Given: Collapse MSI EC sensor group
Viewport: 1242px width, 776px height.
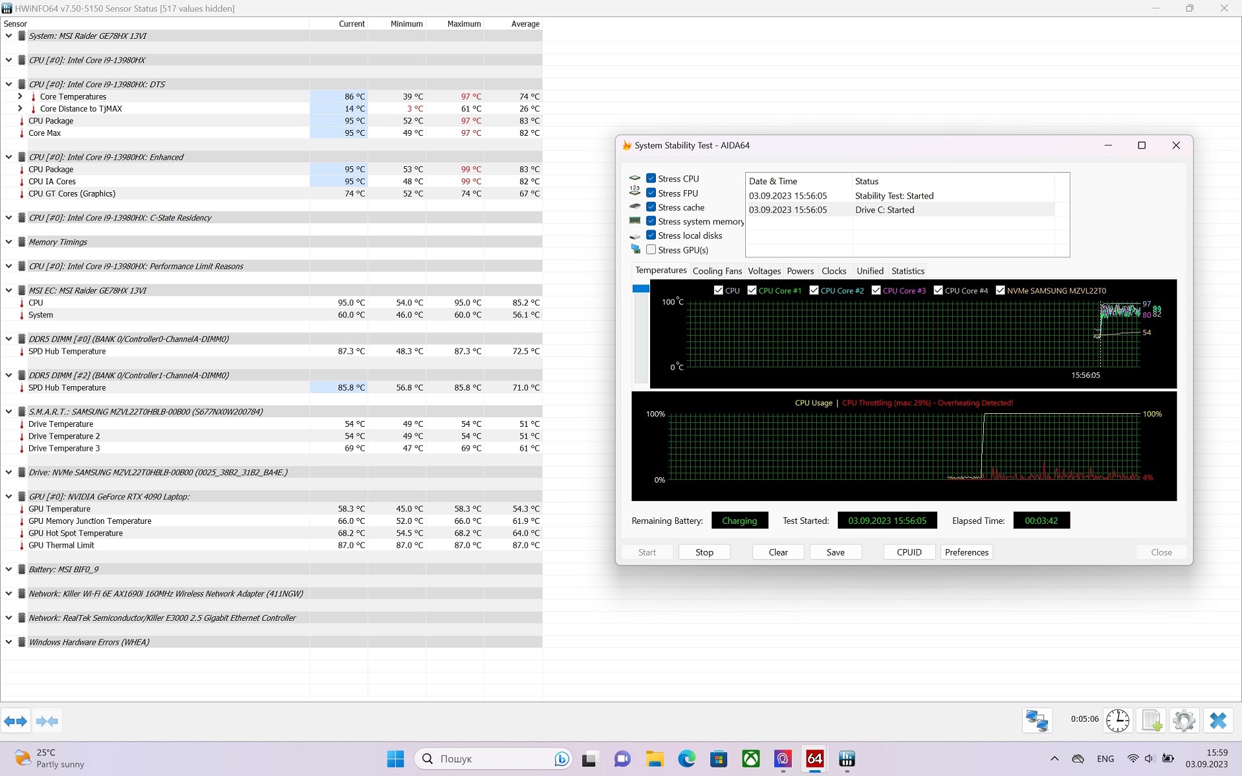Looking at the screenshot, I should click(x=8, y=290).
